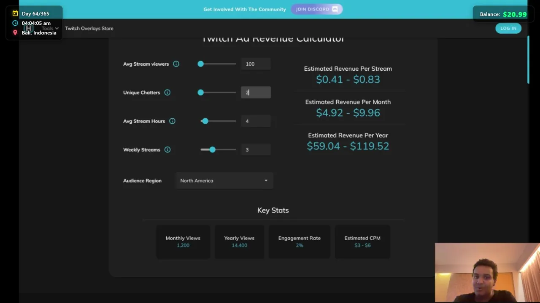Click the location pin beside Bali, Indonesia

[x=15, y=33]
